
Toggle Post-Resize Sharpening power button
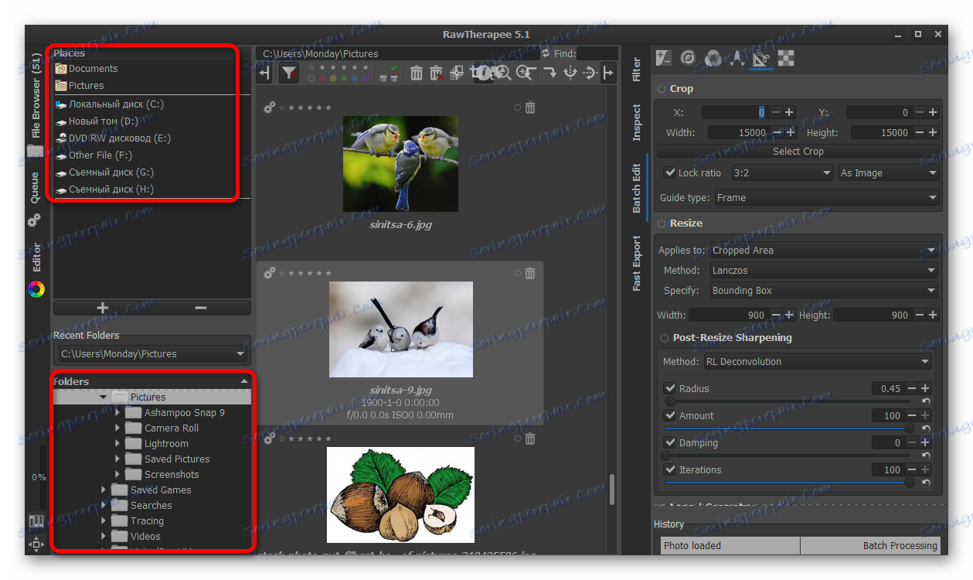[665, 338]
